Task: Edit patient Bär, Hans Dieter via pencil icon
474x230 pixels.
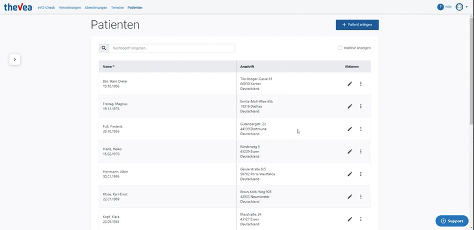Action: coord(350,84)
